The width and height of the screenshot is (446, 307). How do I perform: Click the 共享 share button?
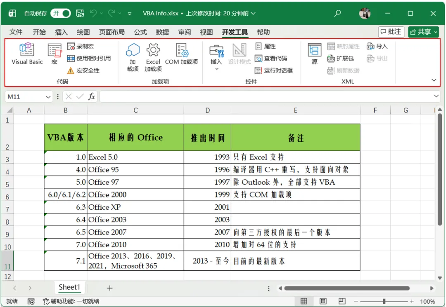tap(423, 32)
